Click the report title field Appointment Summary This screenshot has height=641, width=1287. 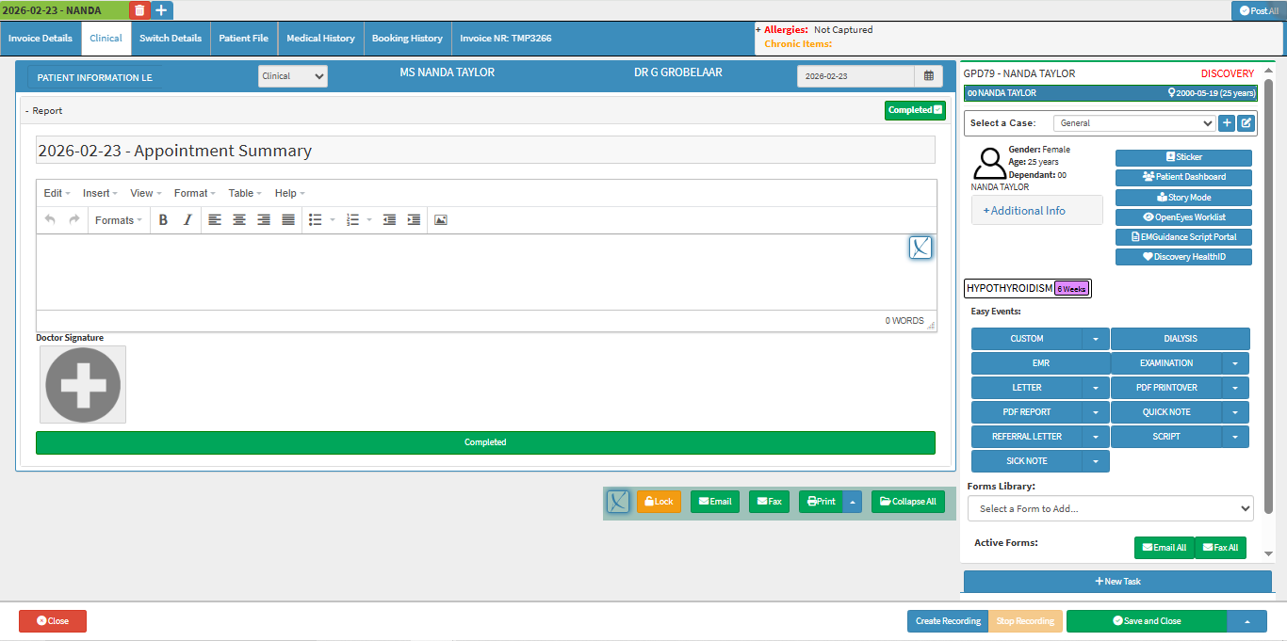[485, 151]
